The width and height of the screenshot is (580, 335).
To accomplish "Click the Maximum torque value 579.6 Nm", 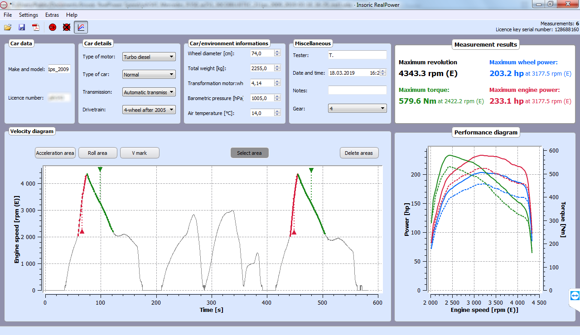I will click(417, 101).
